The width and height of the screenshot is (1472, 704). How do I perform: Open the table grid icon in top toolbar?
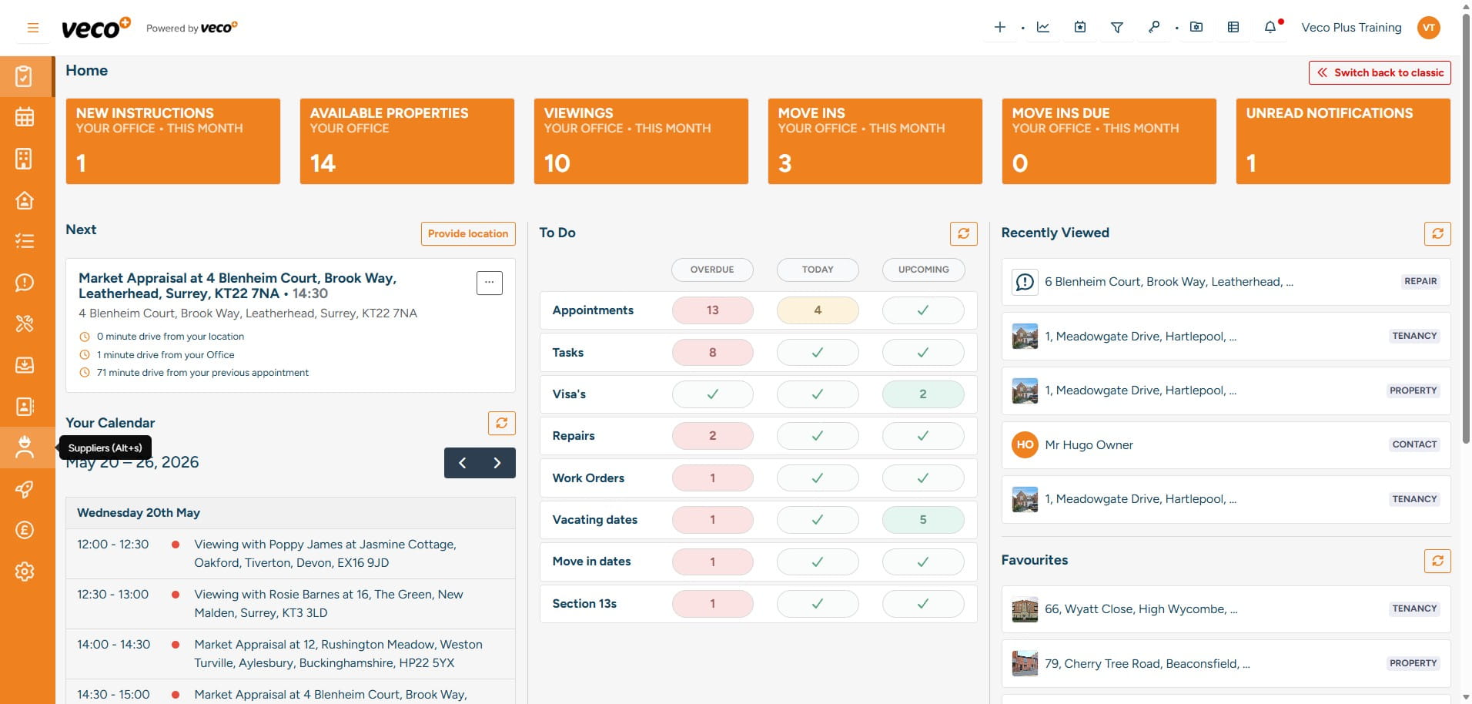click(1233, 27)
